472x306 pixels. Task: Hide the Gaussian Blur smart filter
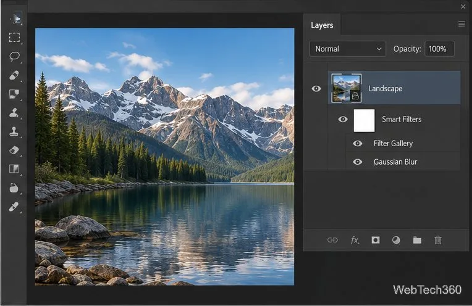(357, 162)
